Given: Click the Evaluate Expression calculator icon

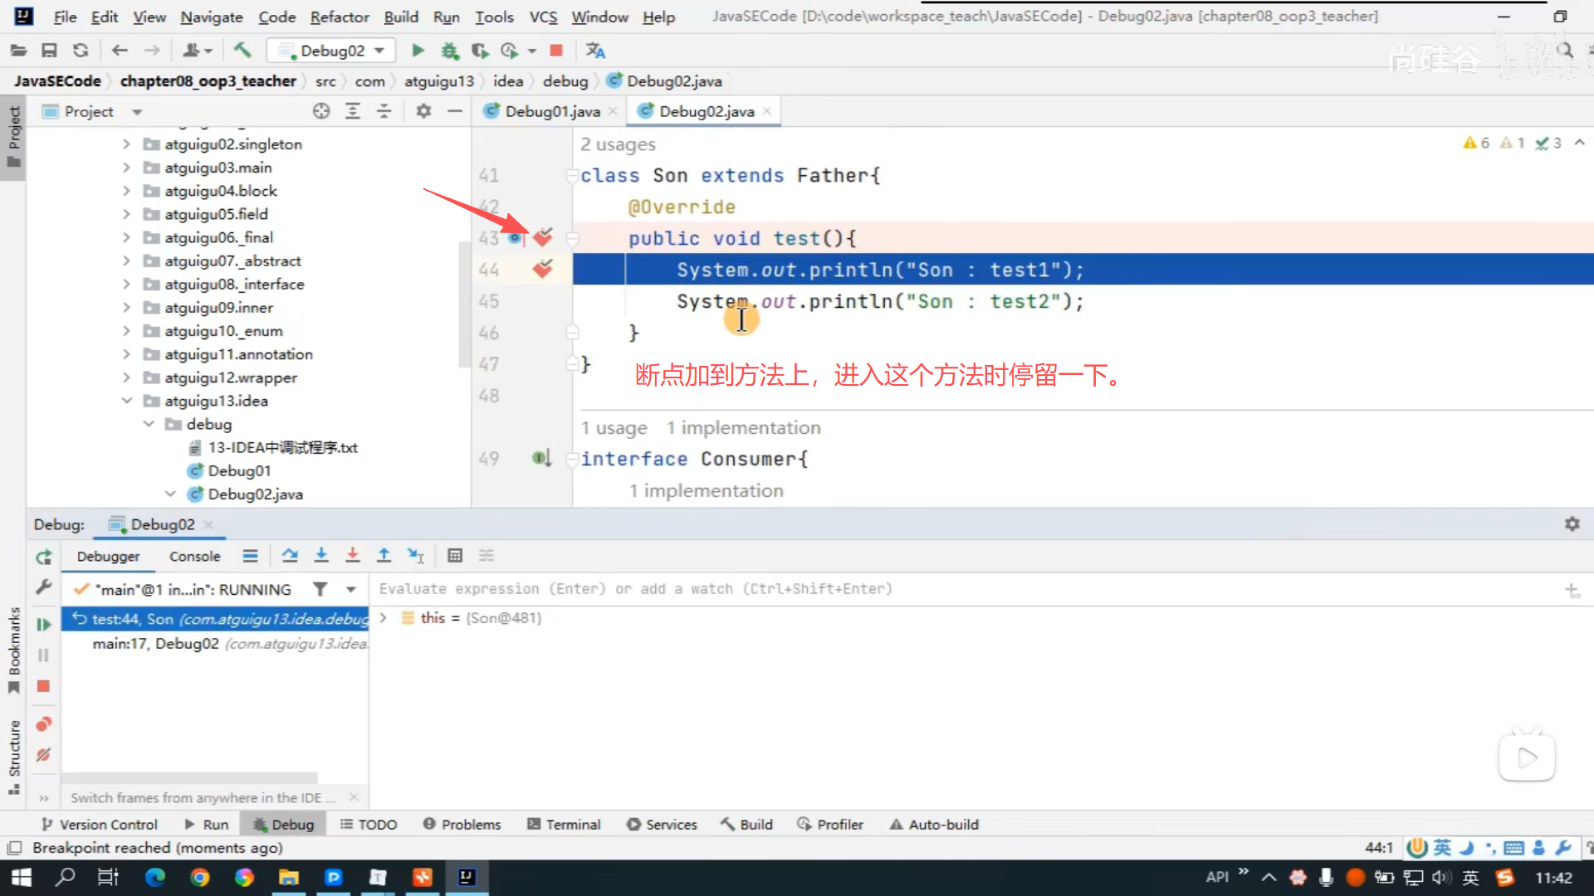Looking at the screenshot, I should [454, 556].
